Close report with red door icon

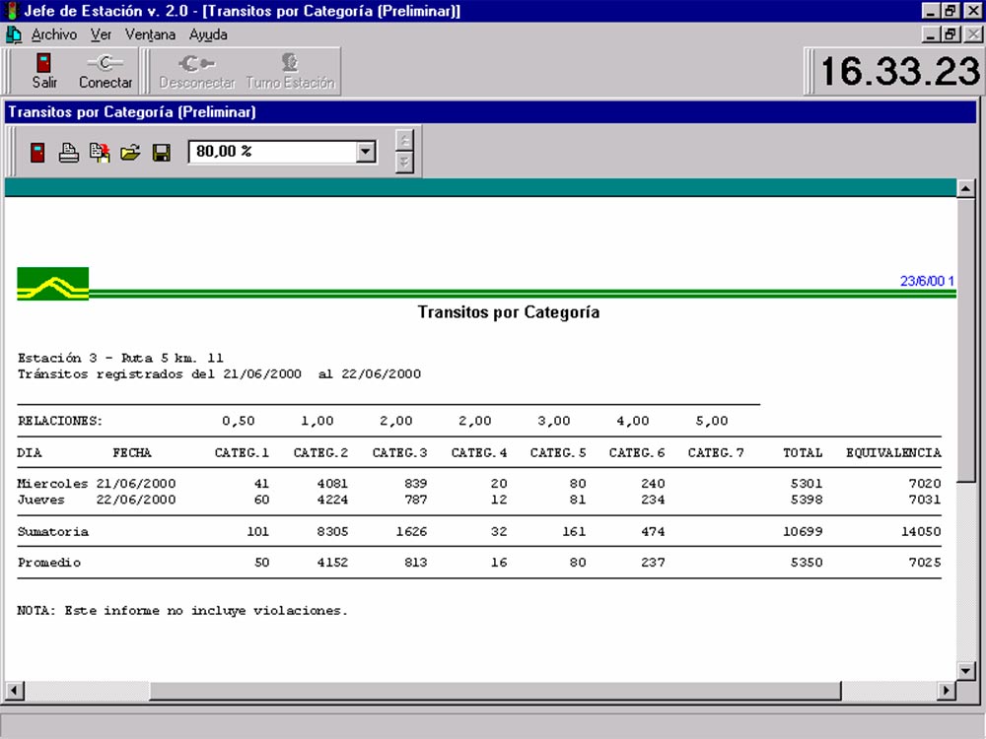(x=37, y=152)
